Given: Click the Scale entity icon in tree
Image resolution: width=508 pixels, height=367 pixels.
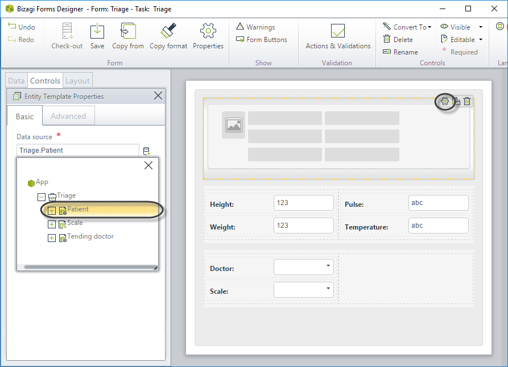Looking at the screenshot, I should [x=63, y=224].
